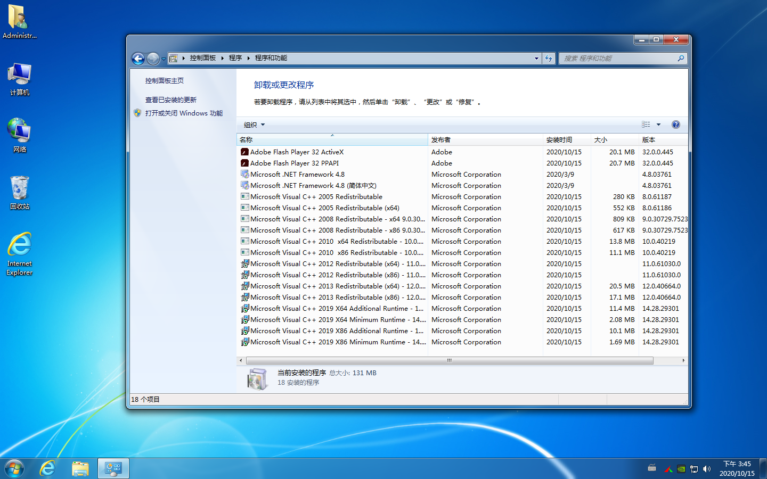Screen dimensions: 767x479
Task: Select Visual C++ 2008 x86 entry
Action: (x=338, y=230)
